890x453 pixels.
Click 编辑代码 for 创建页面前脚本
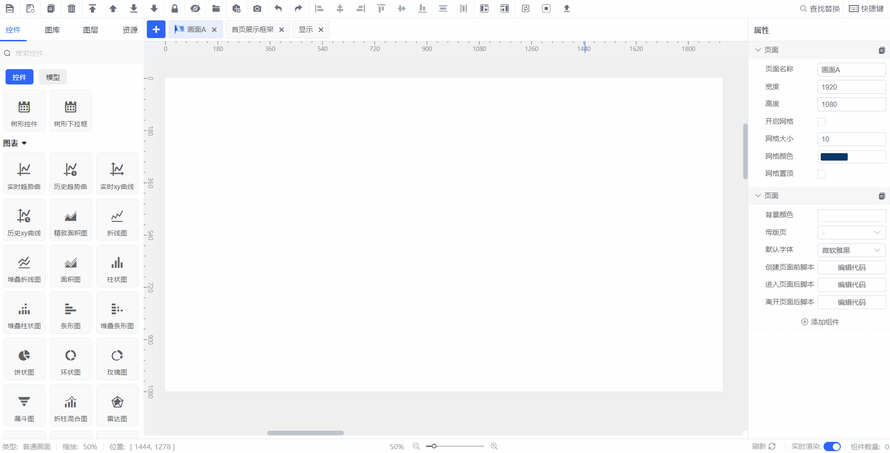(851, 267)
